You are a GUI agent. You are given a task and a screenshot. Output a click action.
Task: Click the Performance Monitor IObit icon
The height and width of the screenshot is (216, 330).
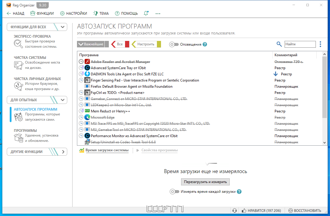click(x=87, y=136)
